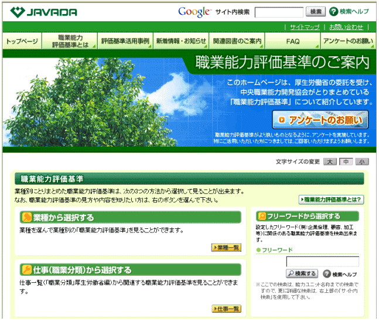Click the お問い合わせ link
This screenshot has width=379, height=321.
point(346,27)
